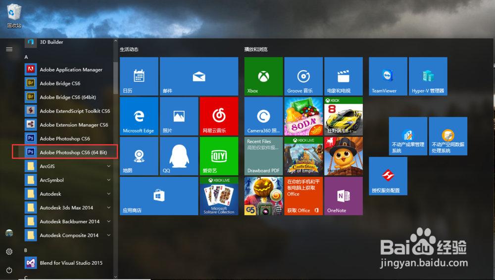Open the Asphalt 8 (狂野飙车8) tile
This screenshot has height=280, width=495.
click(344, 116)
